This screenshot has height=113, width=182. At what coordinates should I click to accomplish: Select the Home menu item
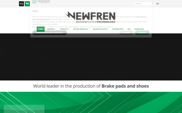coord(41,29)
